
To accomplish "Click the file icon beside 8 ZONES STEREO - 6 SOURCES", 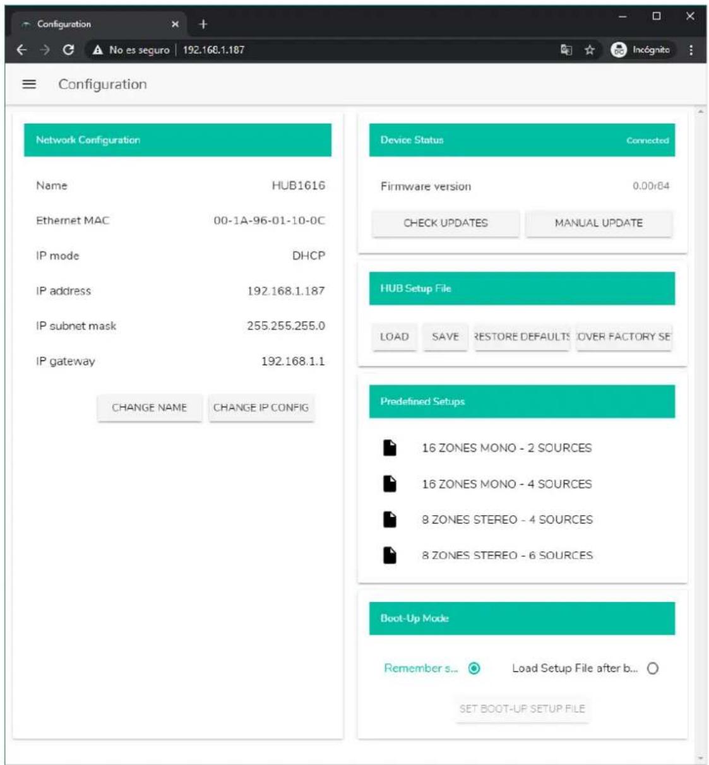I will point(390,555).
